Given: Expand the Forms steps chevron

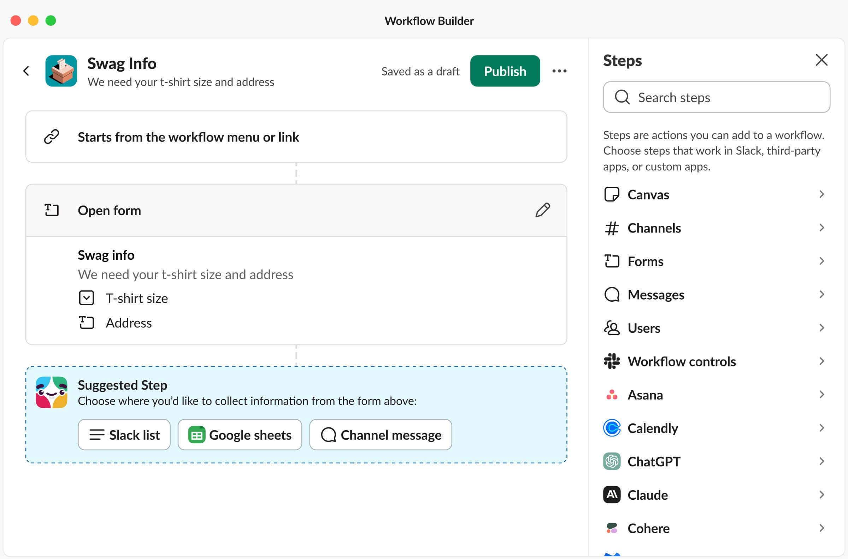Looking at the screenshot, I should pos(821,261).
